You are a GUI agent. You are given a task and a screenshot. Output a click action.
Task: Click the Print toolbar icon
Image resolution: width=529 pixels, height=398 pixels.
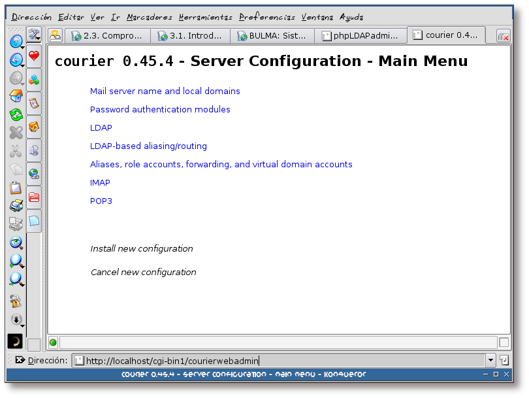pyautogui.click(x=16, y=207)
